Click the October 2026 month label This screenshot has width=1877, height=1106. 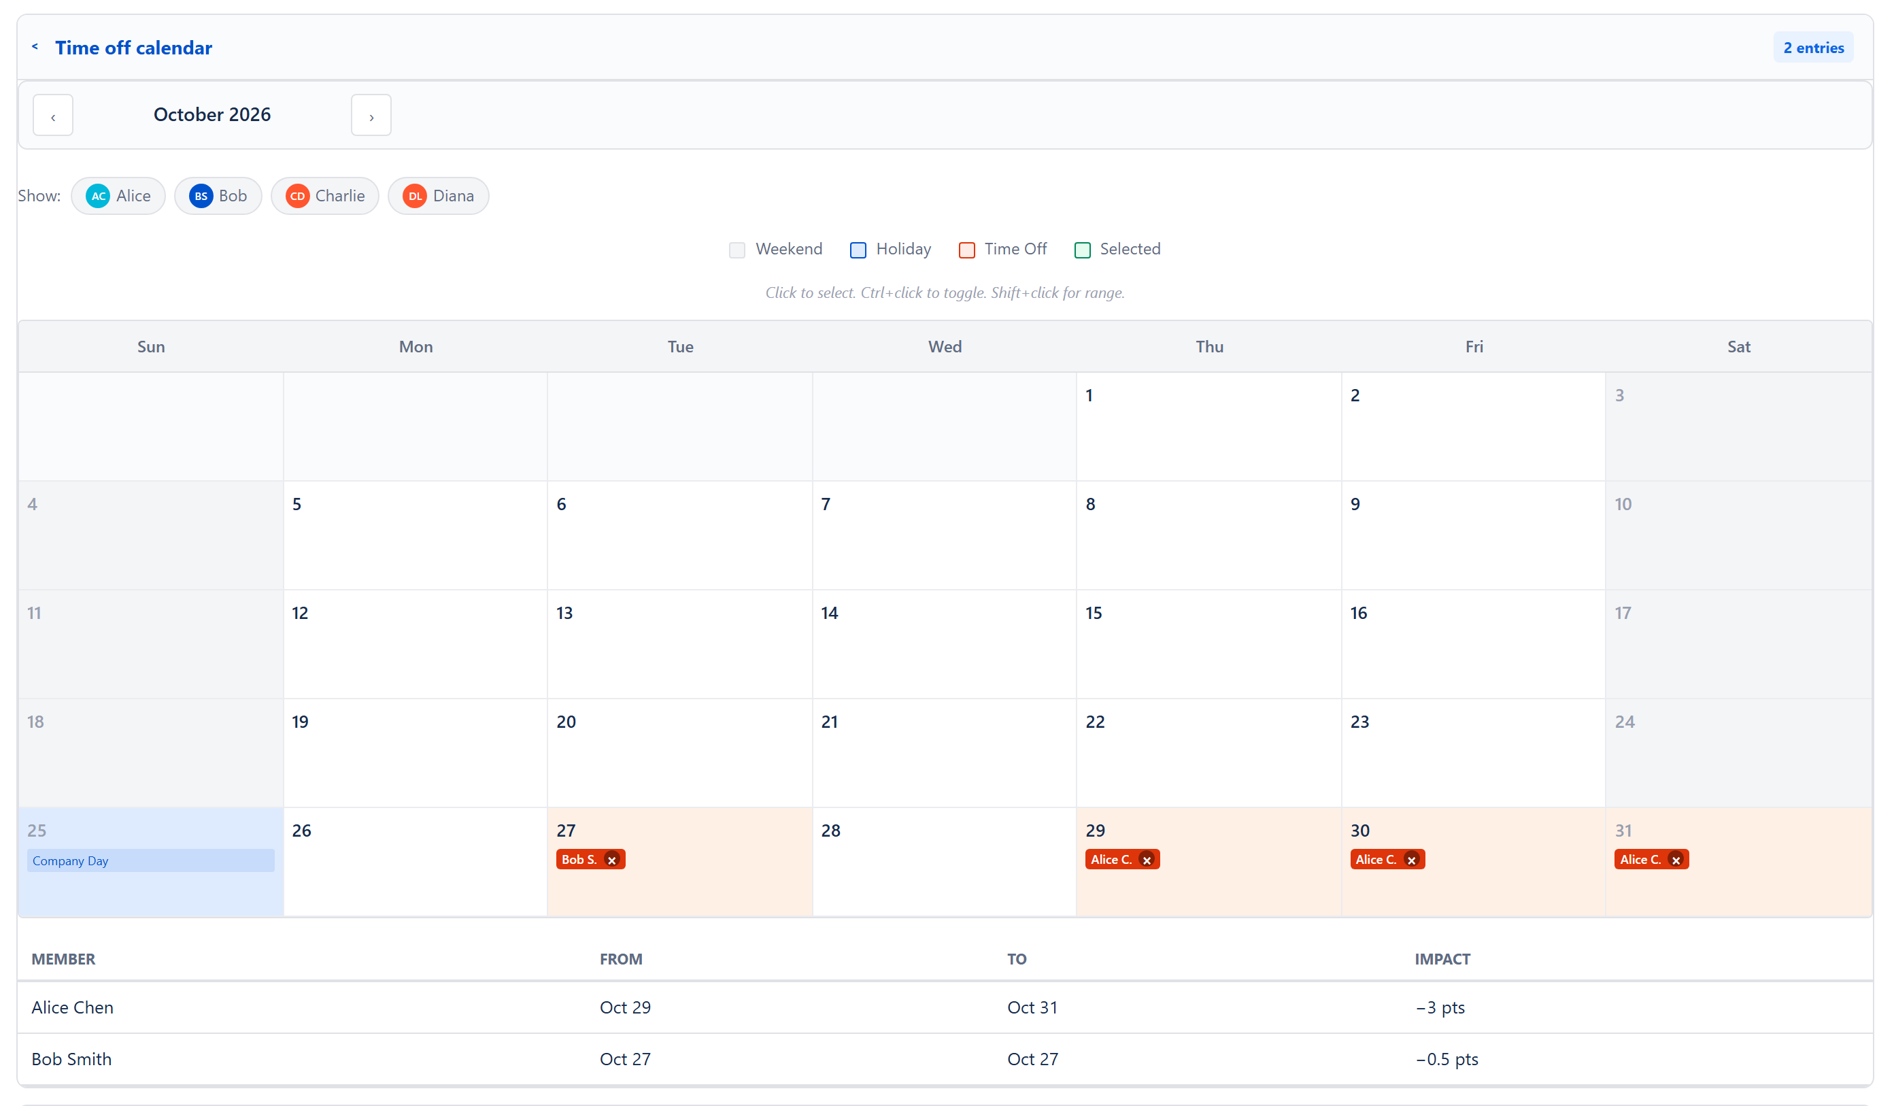212,114
